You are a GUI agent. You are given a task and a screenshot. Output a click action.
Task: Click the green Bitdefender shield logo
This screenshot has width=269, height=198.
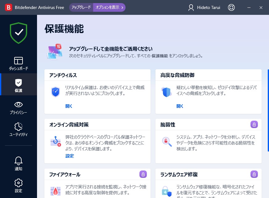(x=19, y=33)
